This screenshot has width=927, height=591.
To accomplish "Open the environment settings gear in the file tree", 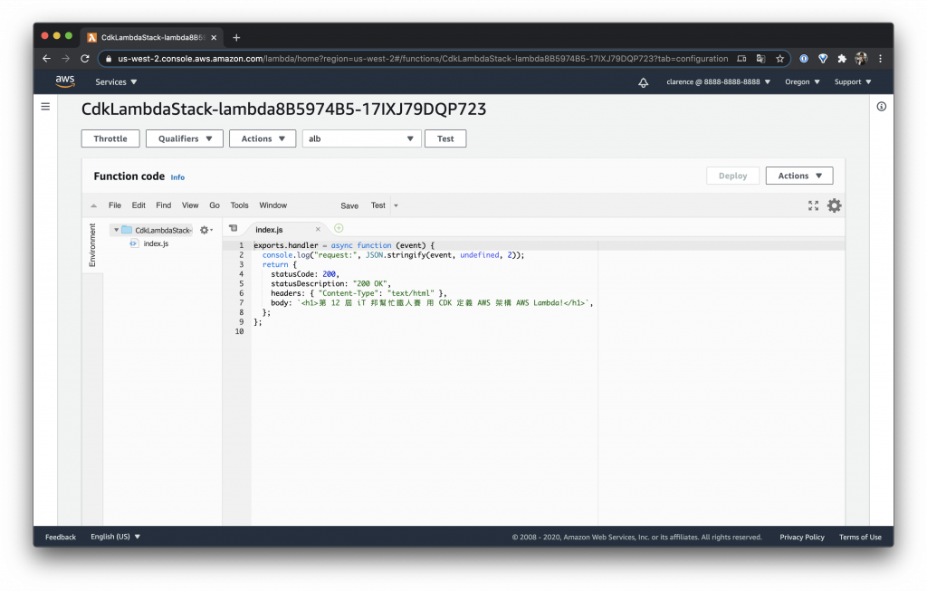I will pyautogui.click(x=205, y=230).
